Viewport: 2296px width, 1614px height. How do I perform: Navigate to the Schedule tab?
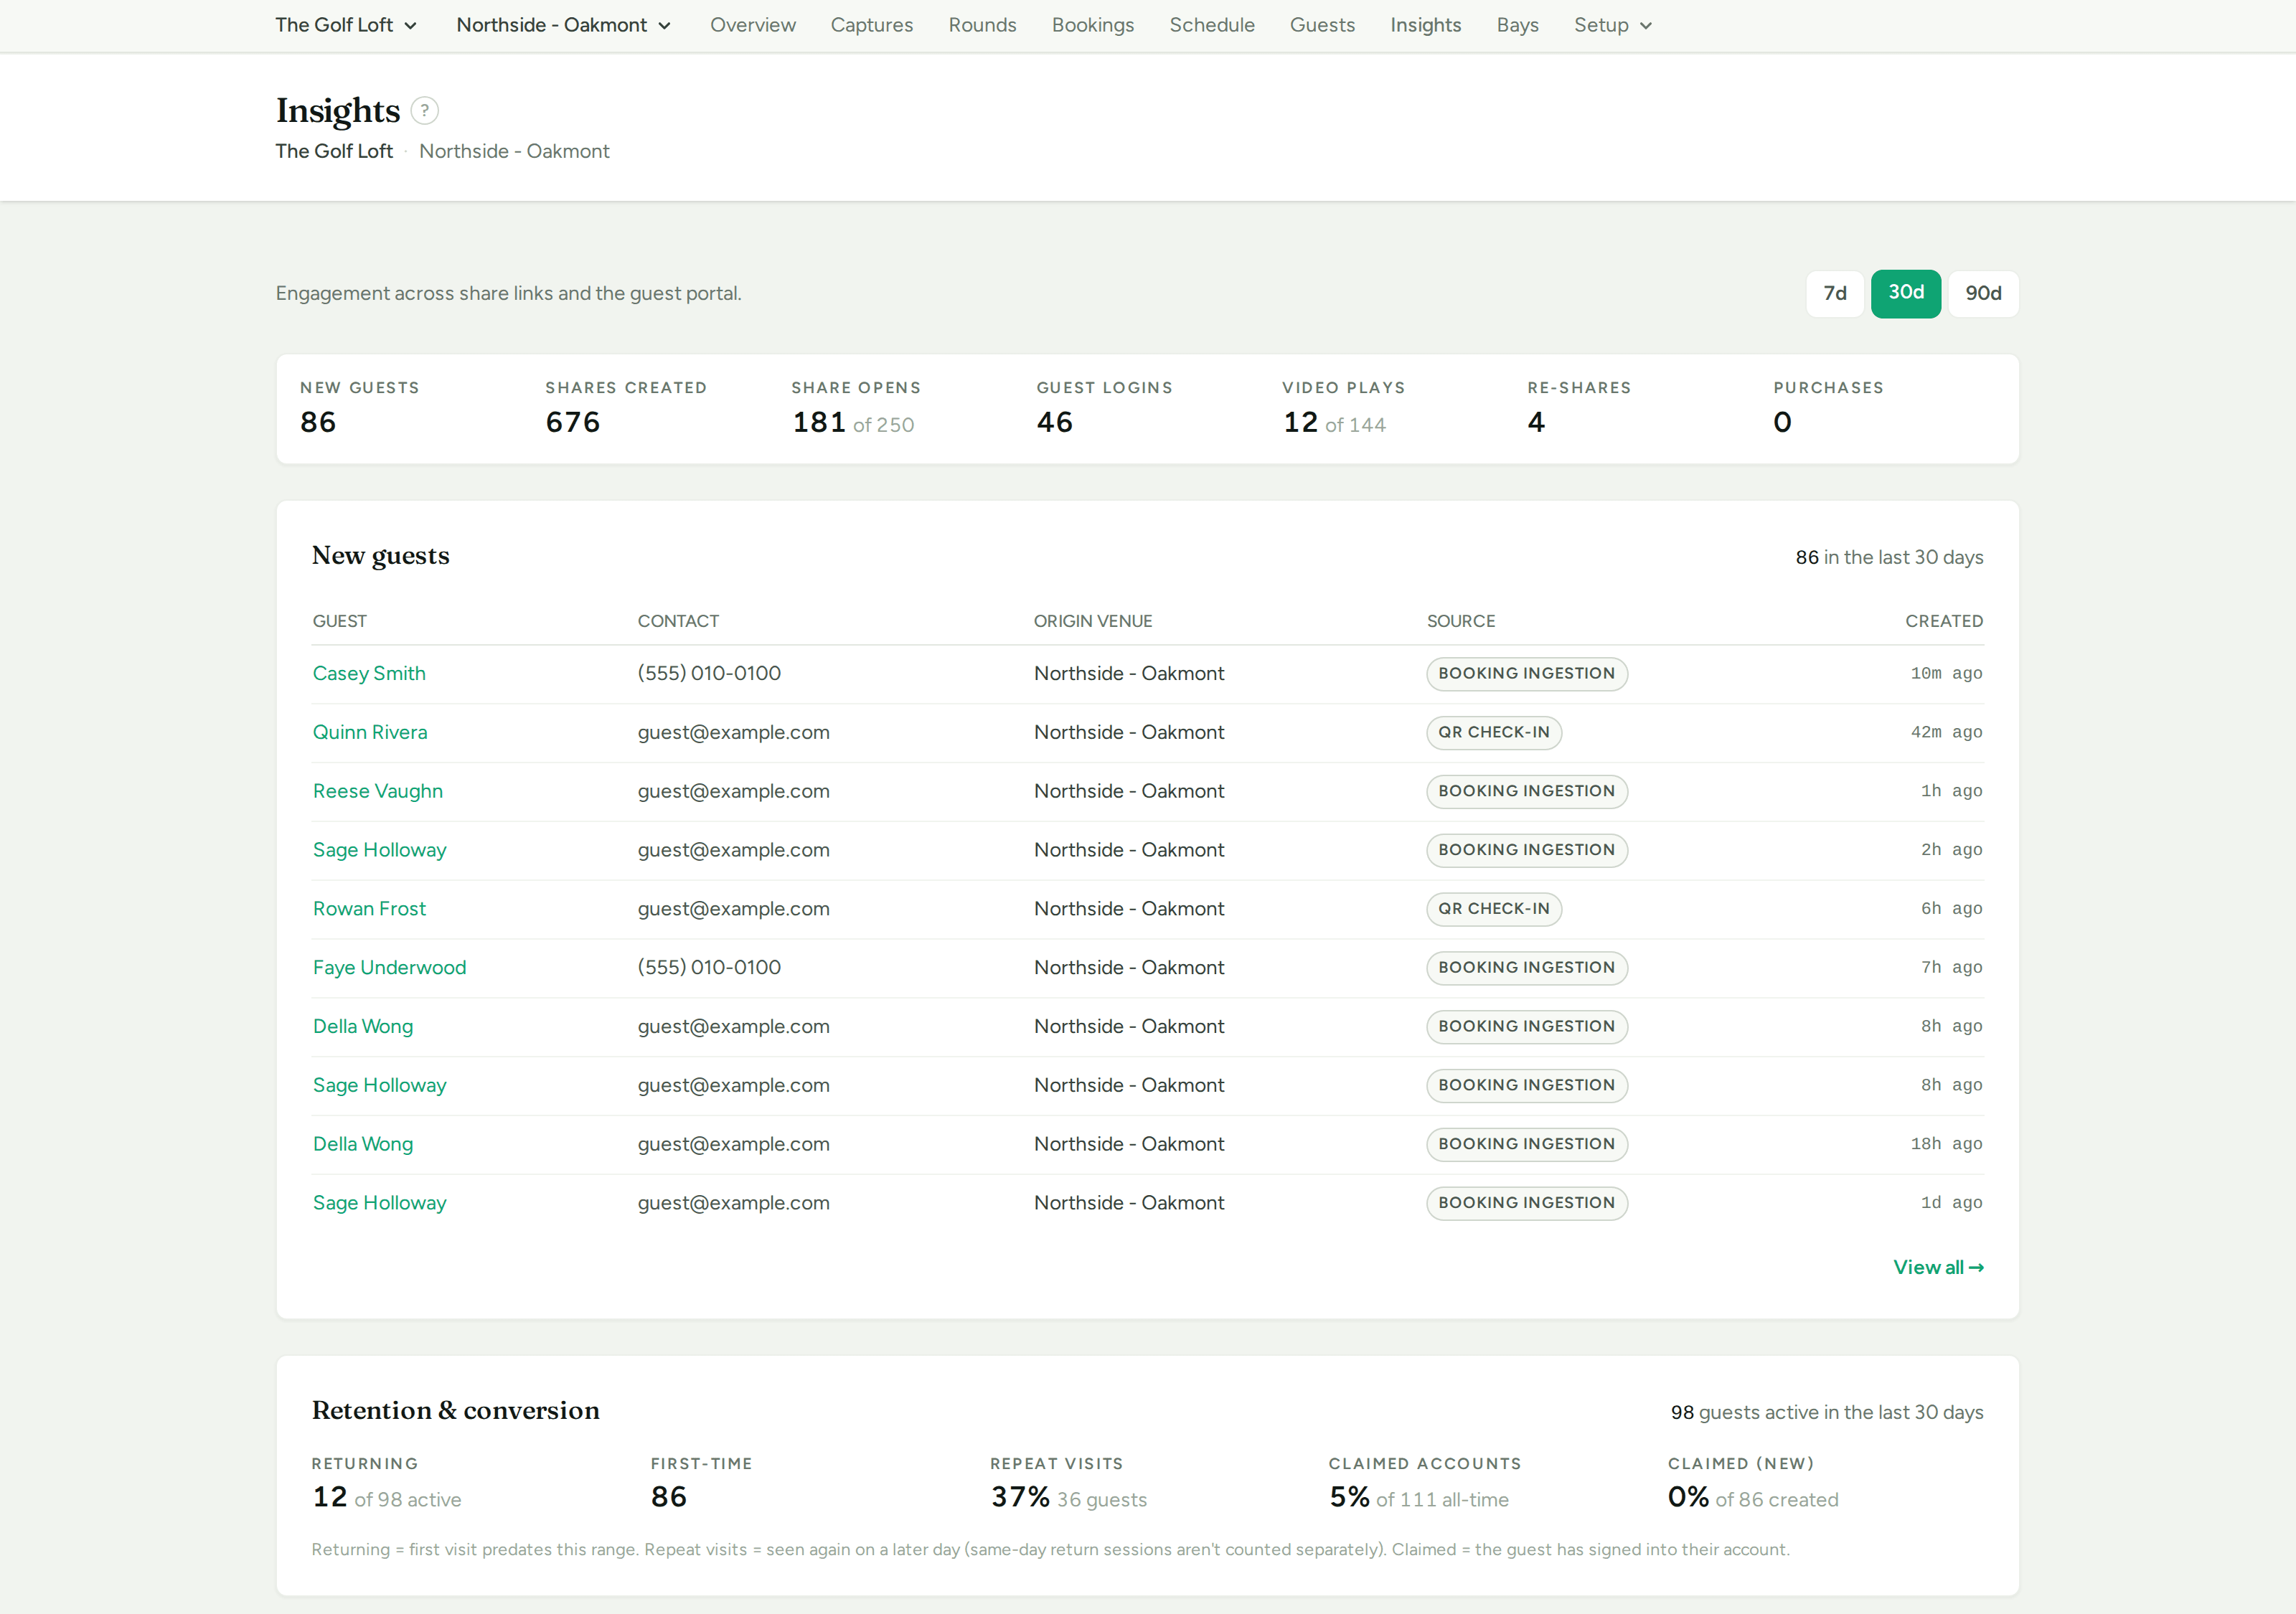1212,25
